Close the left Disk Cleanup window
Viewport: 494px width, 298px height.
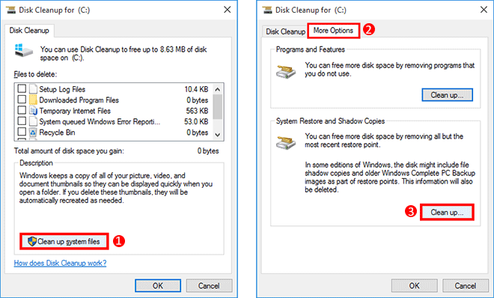coord(227,10)
